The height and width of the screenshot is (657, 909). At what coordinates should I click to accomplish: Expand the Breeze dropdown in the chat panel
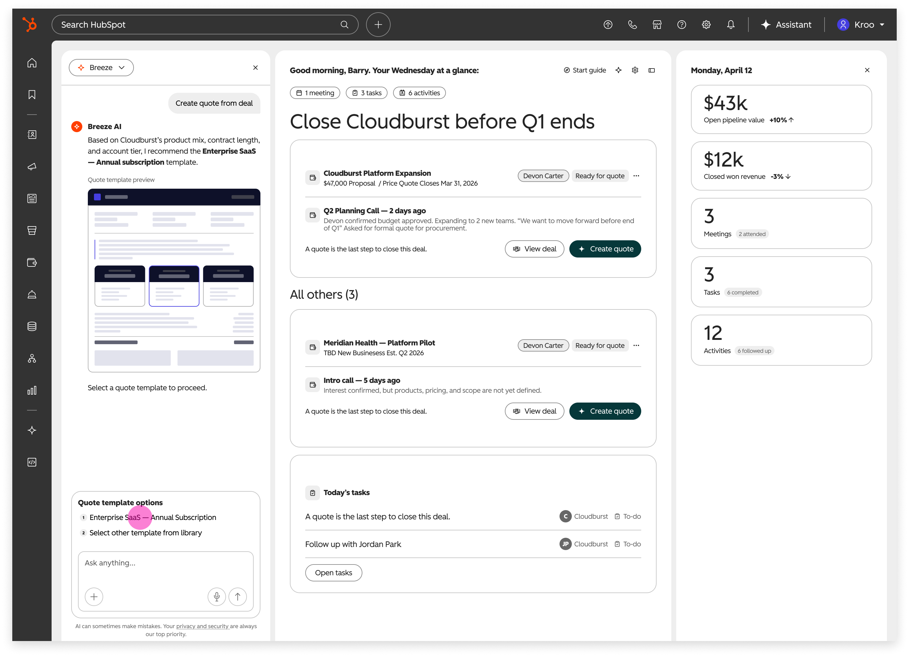coord(101,67)
